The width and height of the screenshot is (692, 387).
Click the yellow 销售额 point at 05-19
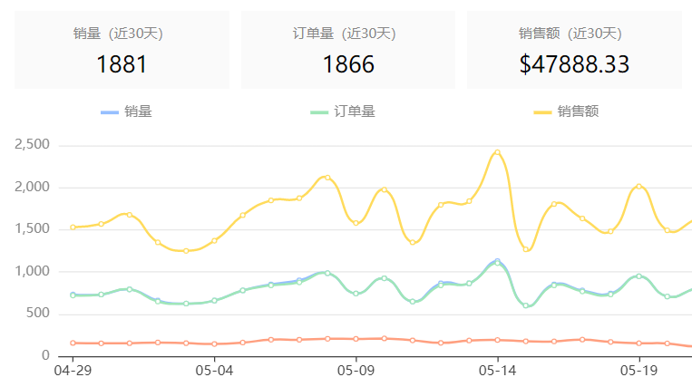coord(639,187)
